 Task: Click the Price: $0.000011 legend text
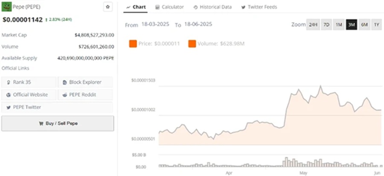[159, 44]
